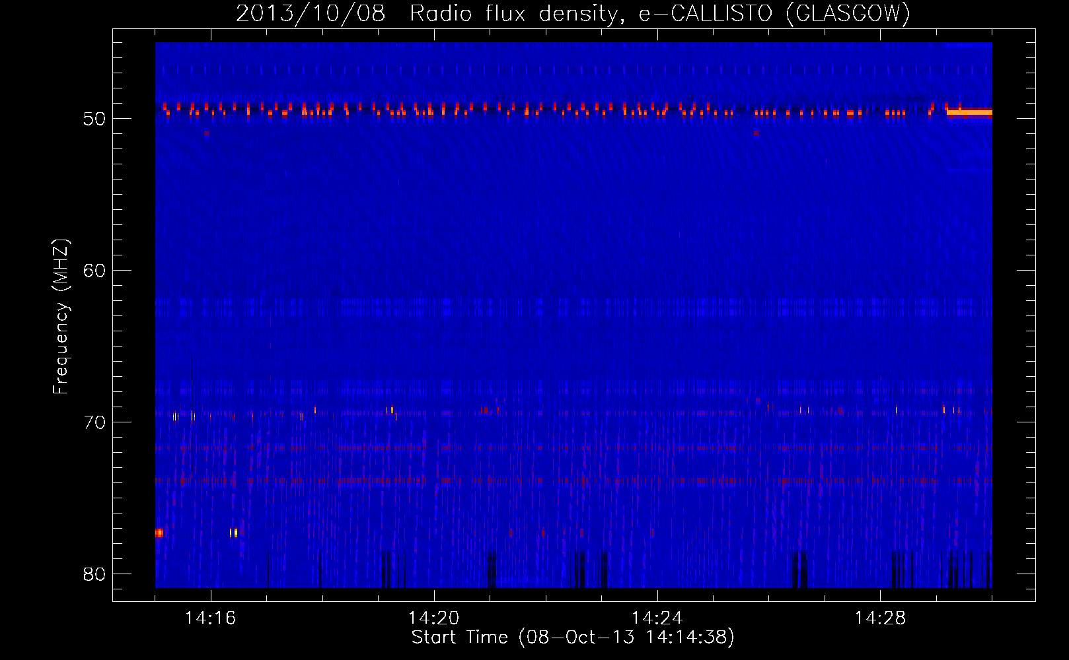Select the 60 frequency axis label
The width and height of the screenshot is (1069, 660).
point(94,271)
